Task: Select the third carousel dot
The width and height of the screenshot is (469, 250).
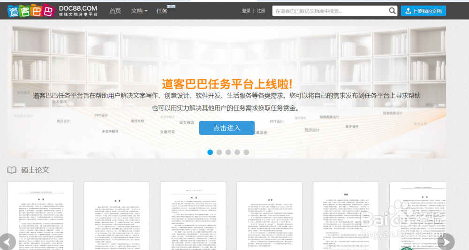Action: (x=228, y=152)
